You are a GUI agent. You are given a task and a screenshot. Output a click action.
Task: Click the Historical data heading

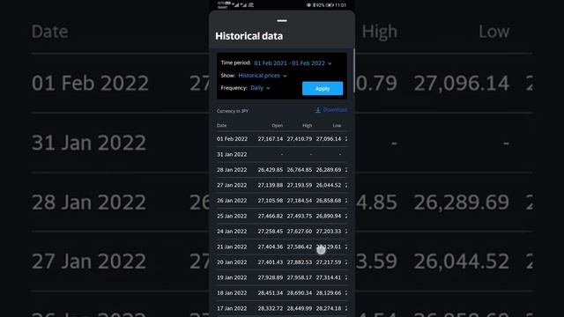coord(249,36)
